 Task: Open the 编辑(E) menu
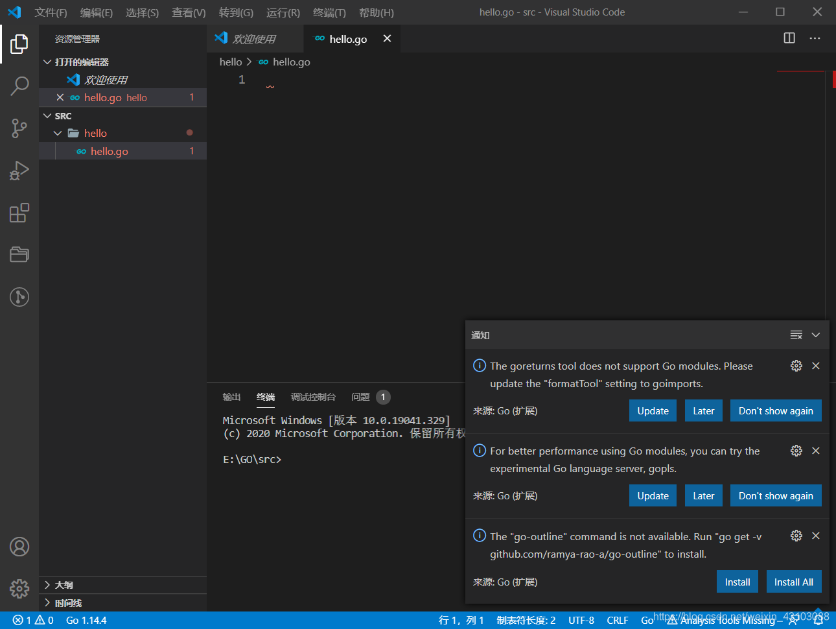coord(96,12)
